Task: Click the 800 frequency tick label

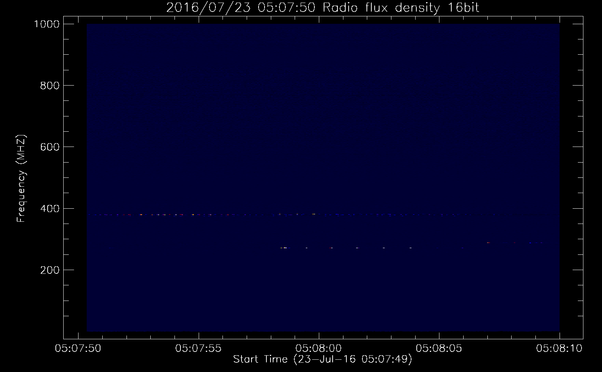Action: [49, 86]
